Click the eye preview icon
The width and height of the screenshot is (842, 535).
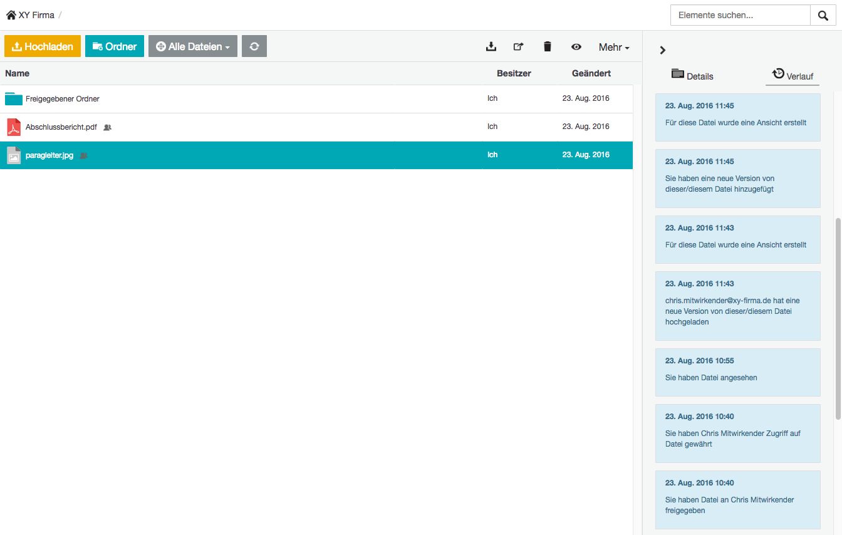576,47
